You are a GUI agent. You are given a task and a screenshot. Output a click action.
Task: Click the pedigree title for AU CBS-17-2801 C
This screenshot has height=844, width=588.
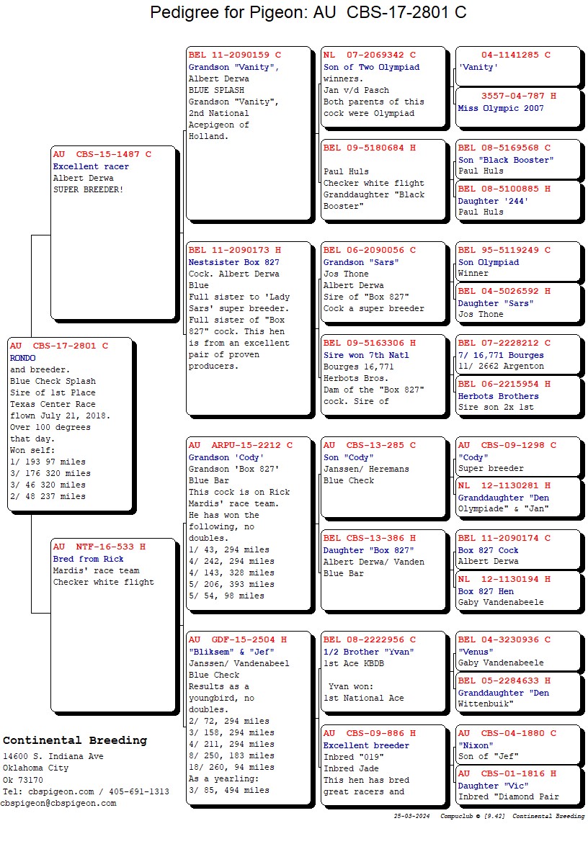pos(308,13)
